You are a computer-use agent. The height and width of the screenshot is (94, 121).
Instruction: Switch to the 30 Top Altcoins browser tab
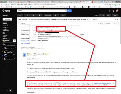coord(54,2)
